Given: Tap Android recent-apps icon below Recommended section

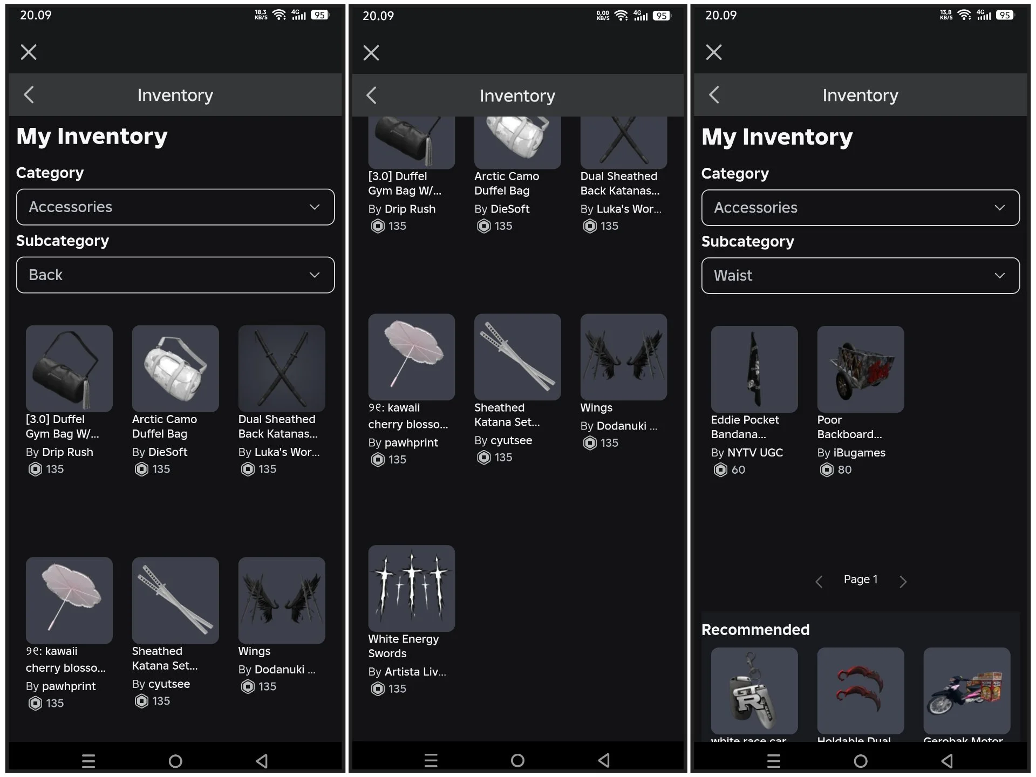Looking at the screenshot, I should point(774,761).
